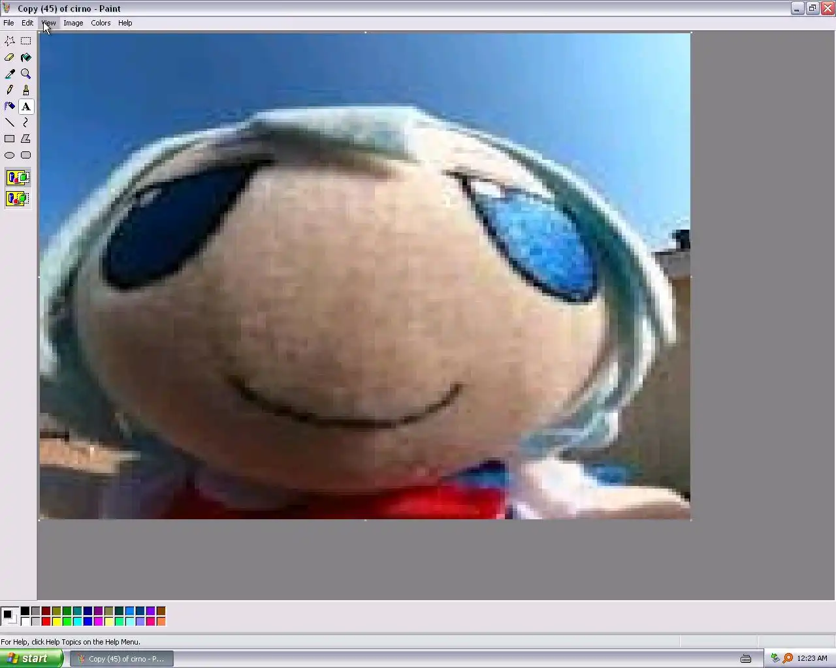Click the on-screen keyboard icon in taskbar
This screenshot has height=668, width=836.
746,659
